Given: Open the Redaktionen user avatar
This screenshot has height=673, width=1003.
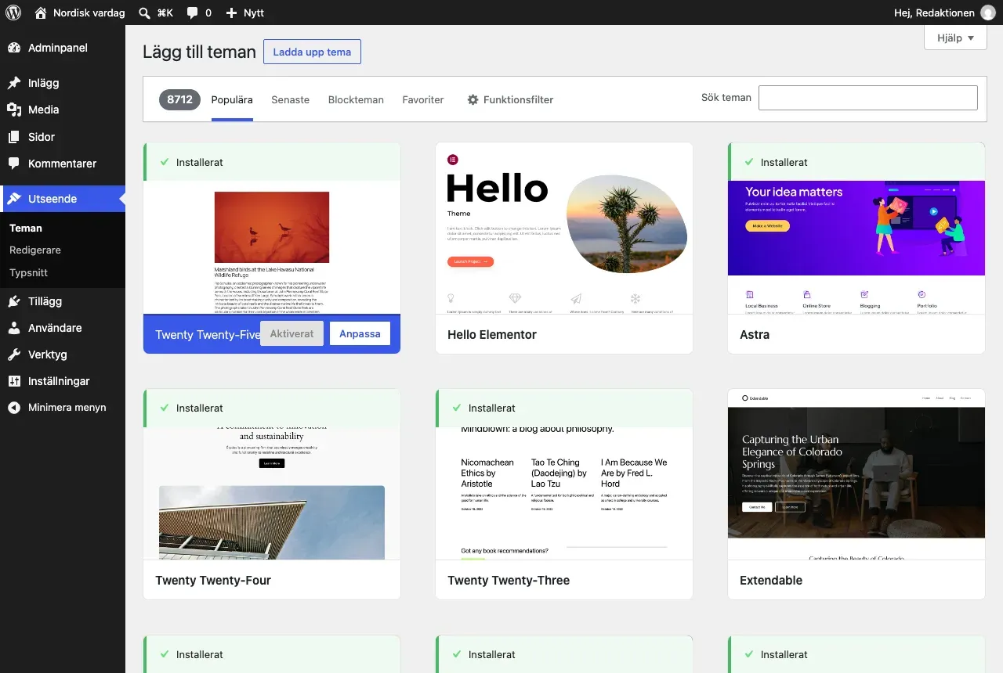Looking at the screenshot, I should [x=988, y=13].
